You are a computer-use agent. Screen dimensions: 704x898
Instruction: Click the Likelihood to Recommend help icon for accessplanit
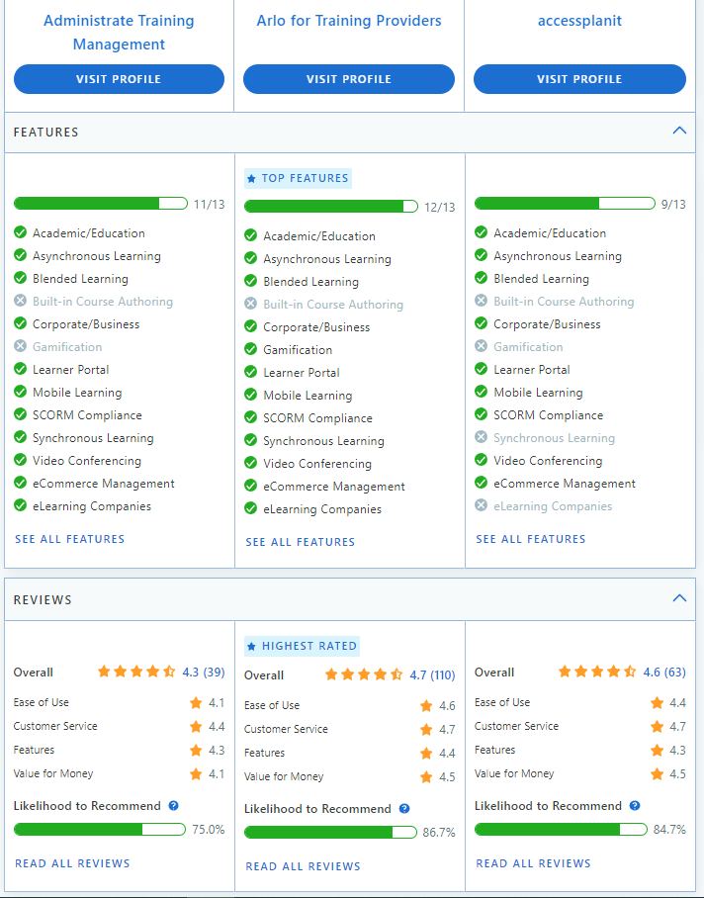pyautogui.click(x=634, y=806)
